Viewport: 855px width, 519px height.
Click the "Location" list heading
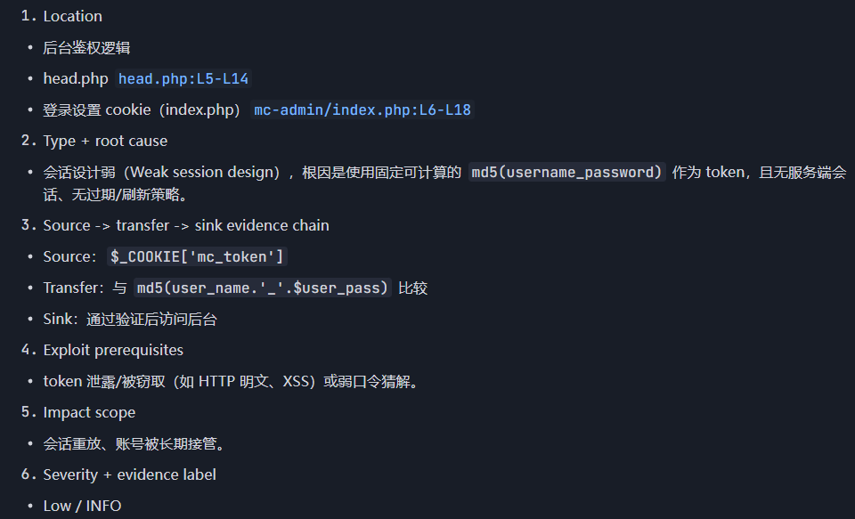[72, 16]
